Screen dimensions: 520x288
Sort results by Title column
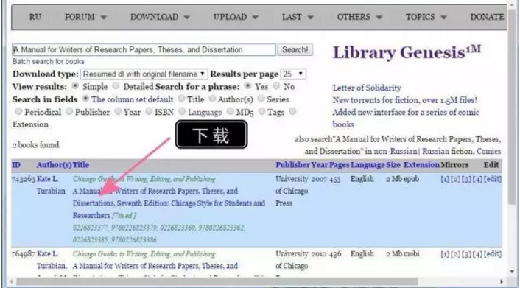(x=80, y=165)
